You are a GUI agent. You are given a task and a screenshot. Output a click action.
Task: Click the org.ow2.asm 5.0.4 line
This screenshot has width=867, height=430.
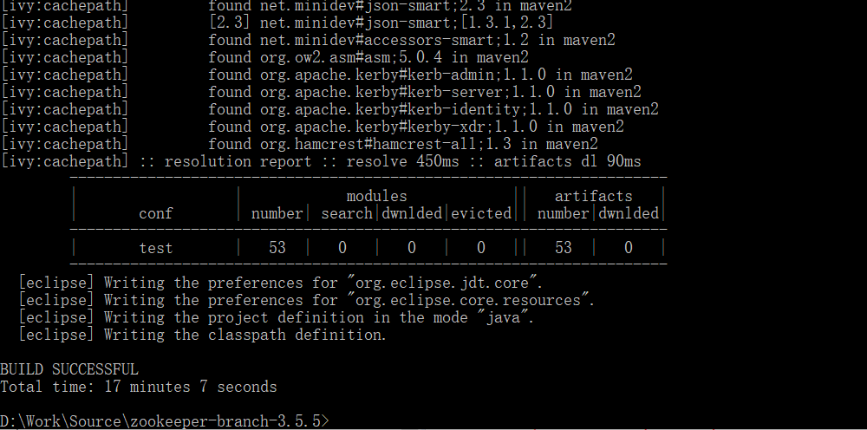264,57
